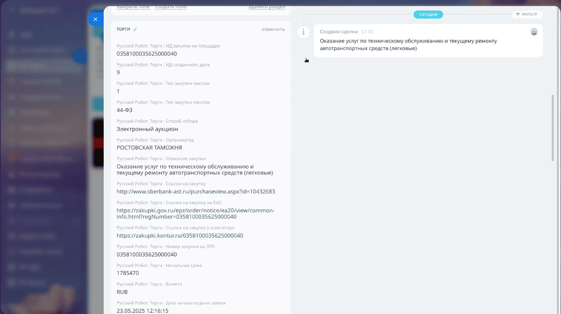The width and height of the screenshot is (561, 314).
Task: Click the Выбрать поле link
Action: coord(133,7)
